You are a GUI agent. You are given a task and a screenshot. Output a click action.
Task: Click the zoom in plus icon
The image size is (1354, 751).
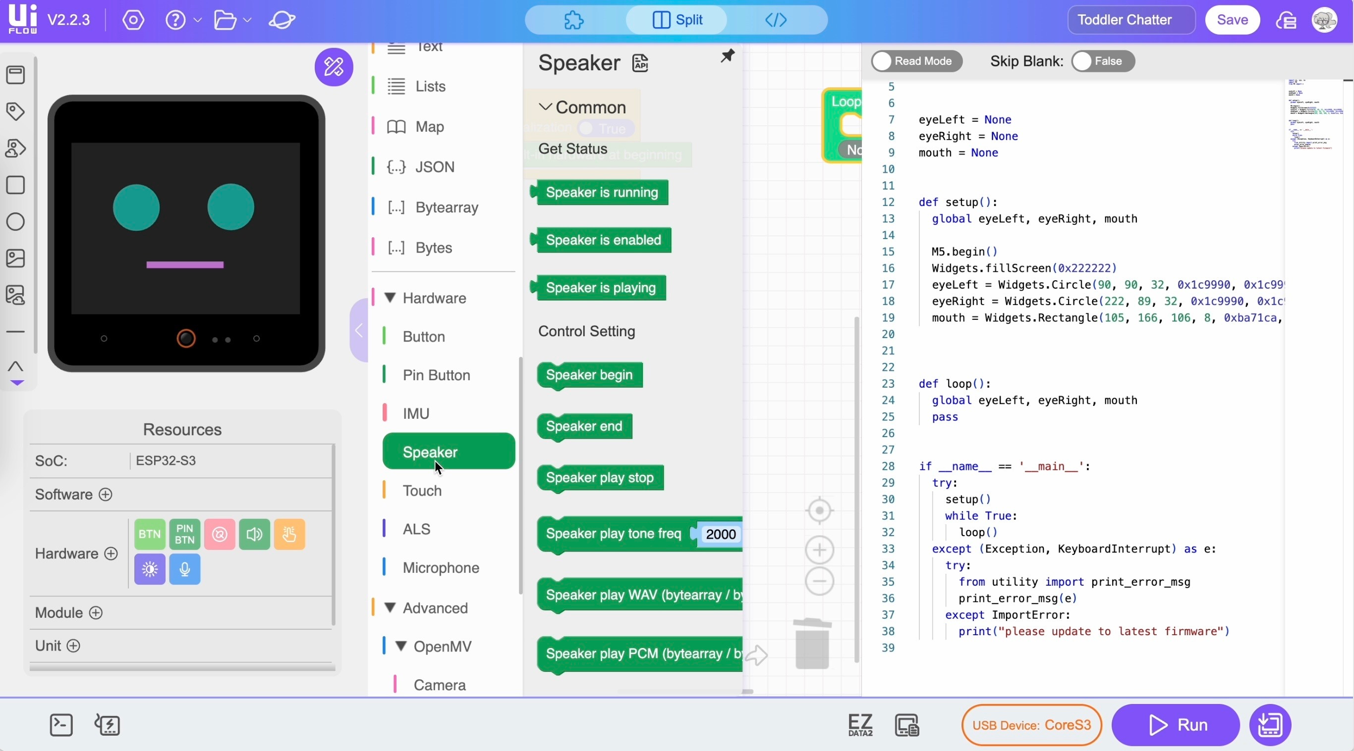819,550
